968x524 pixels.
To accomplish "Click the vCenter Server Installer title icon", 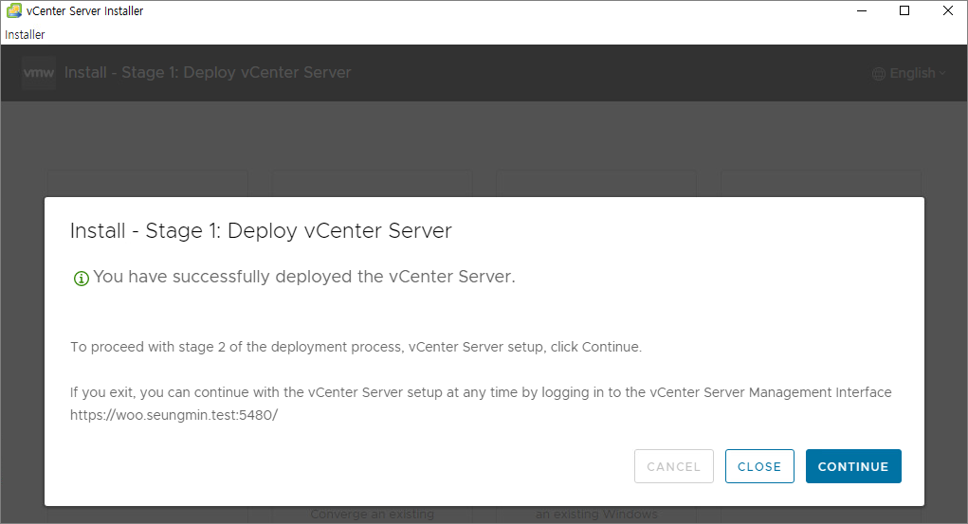I will coord(13,10).
